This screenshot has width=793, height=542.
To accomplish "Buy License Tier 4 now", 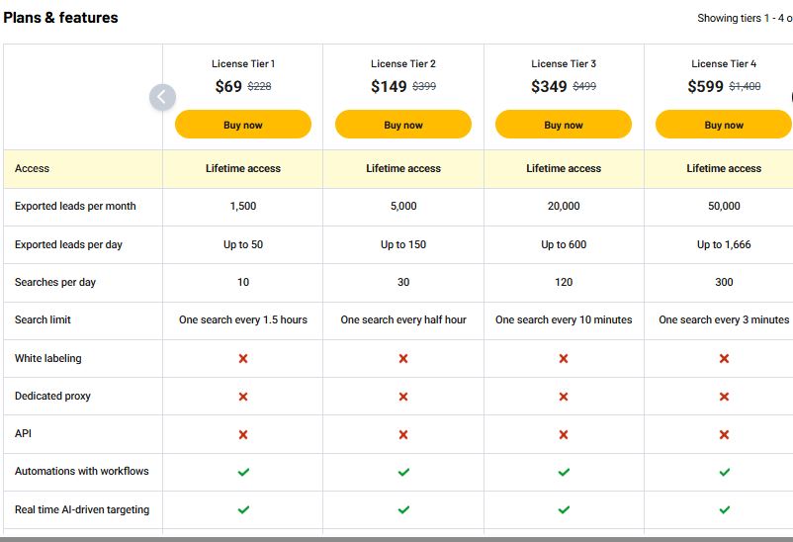I will click(x=724, y=125).
